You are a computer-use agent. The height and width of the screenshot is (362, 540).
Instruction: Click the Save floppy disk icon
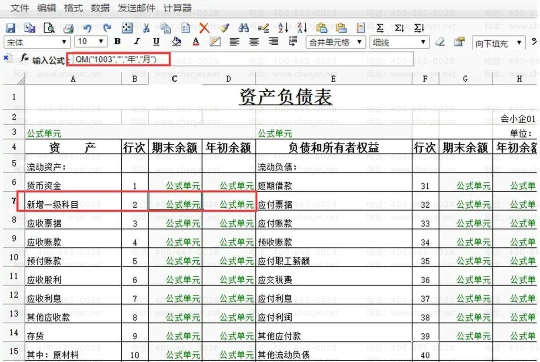[10, 28]
